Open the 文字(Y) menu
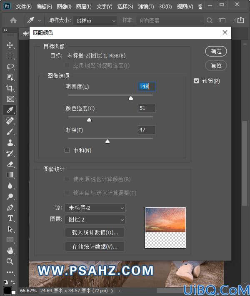Image resolution: width=250 pixels, height=296 pixels. click(105, 7)
